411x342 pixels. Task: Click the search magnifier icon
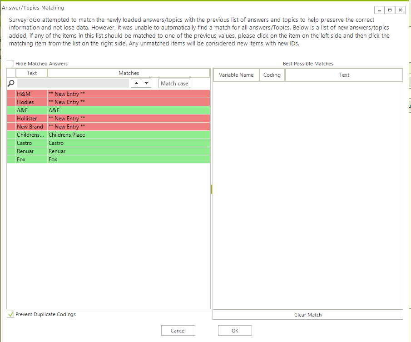pos(11,83)
